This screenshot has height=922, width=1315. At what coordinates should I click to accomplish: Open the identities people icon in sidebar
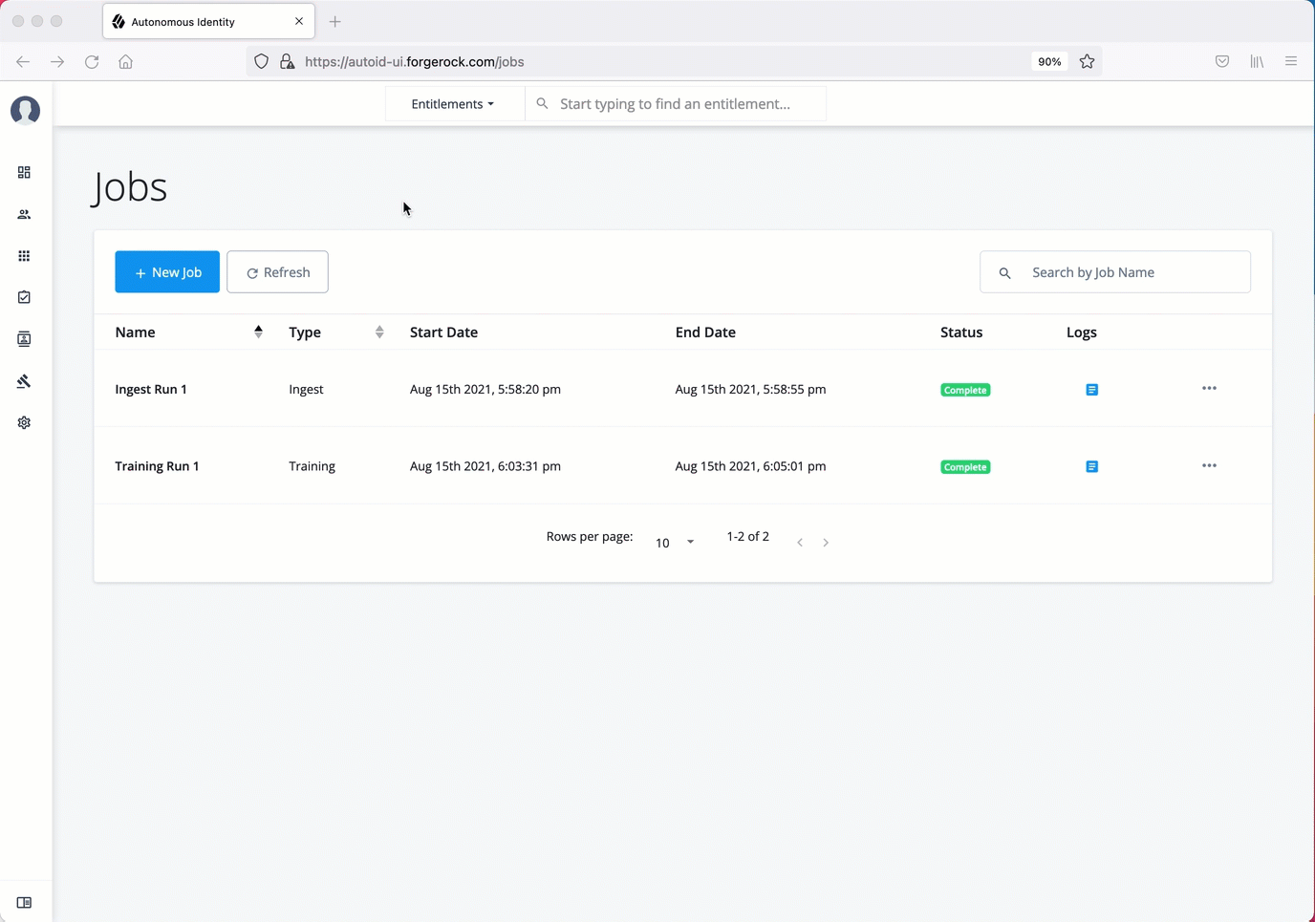24,215
